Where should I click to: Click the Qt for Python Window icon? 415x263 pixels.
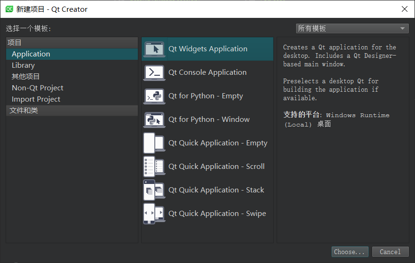(154, 120)
